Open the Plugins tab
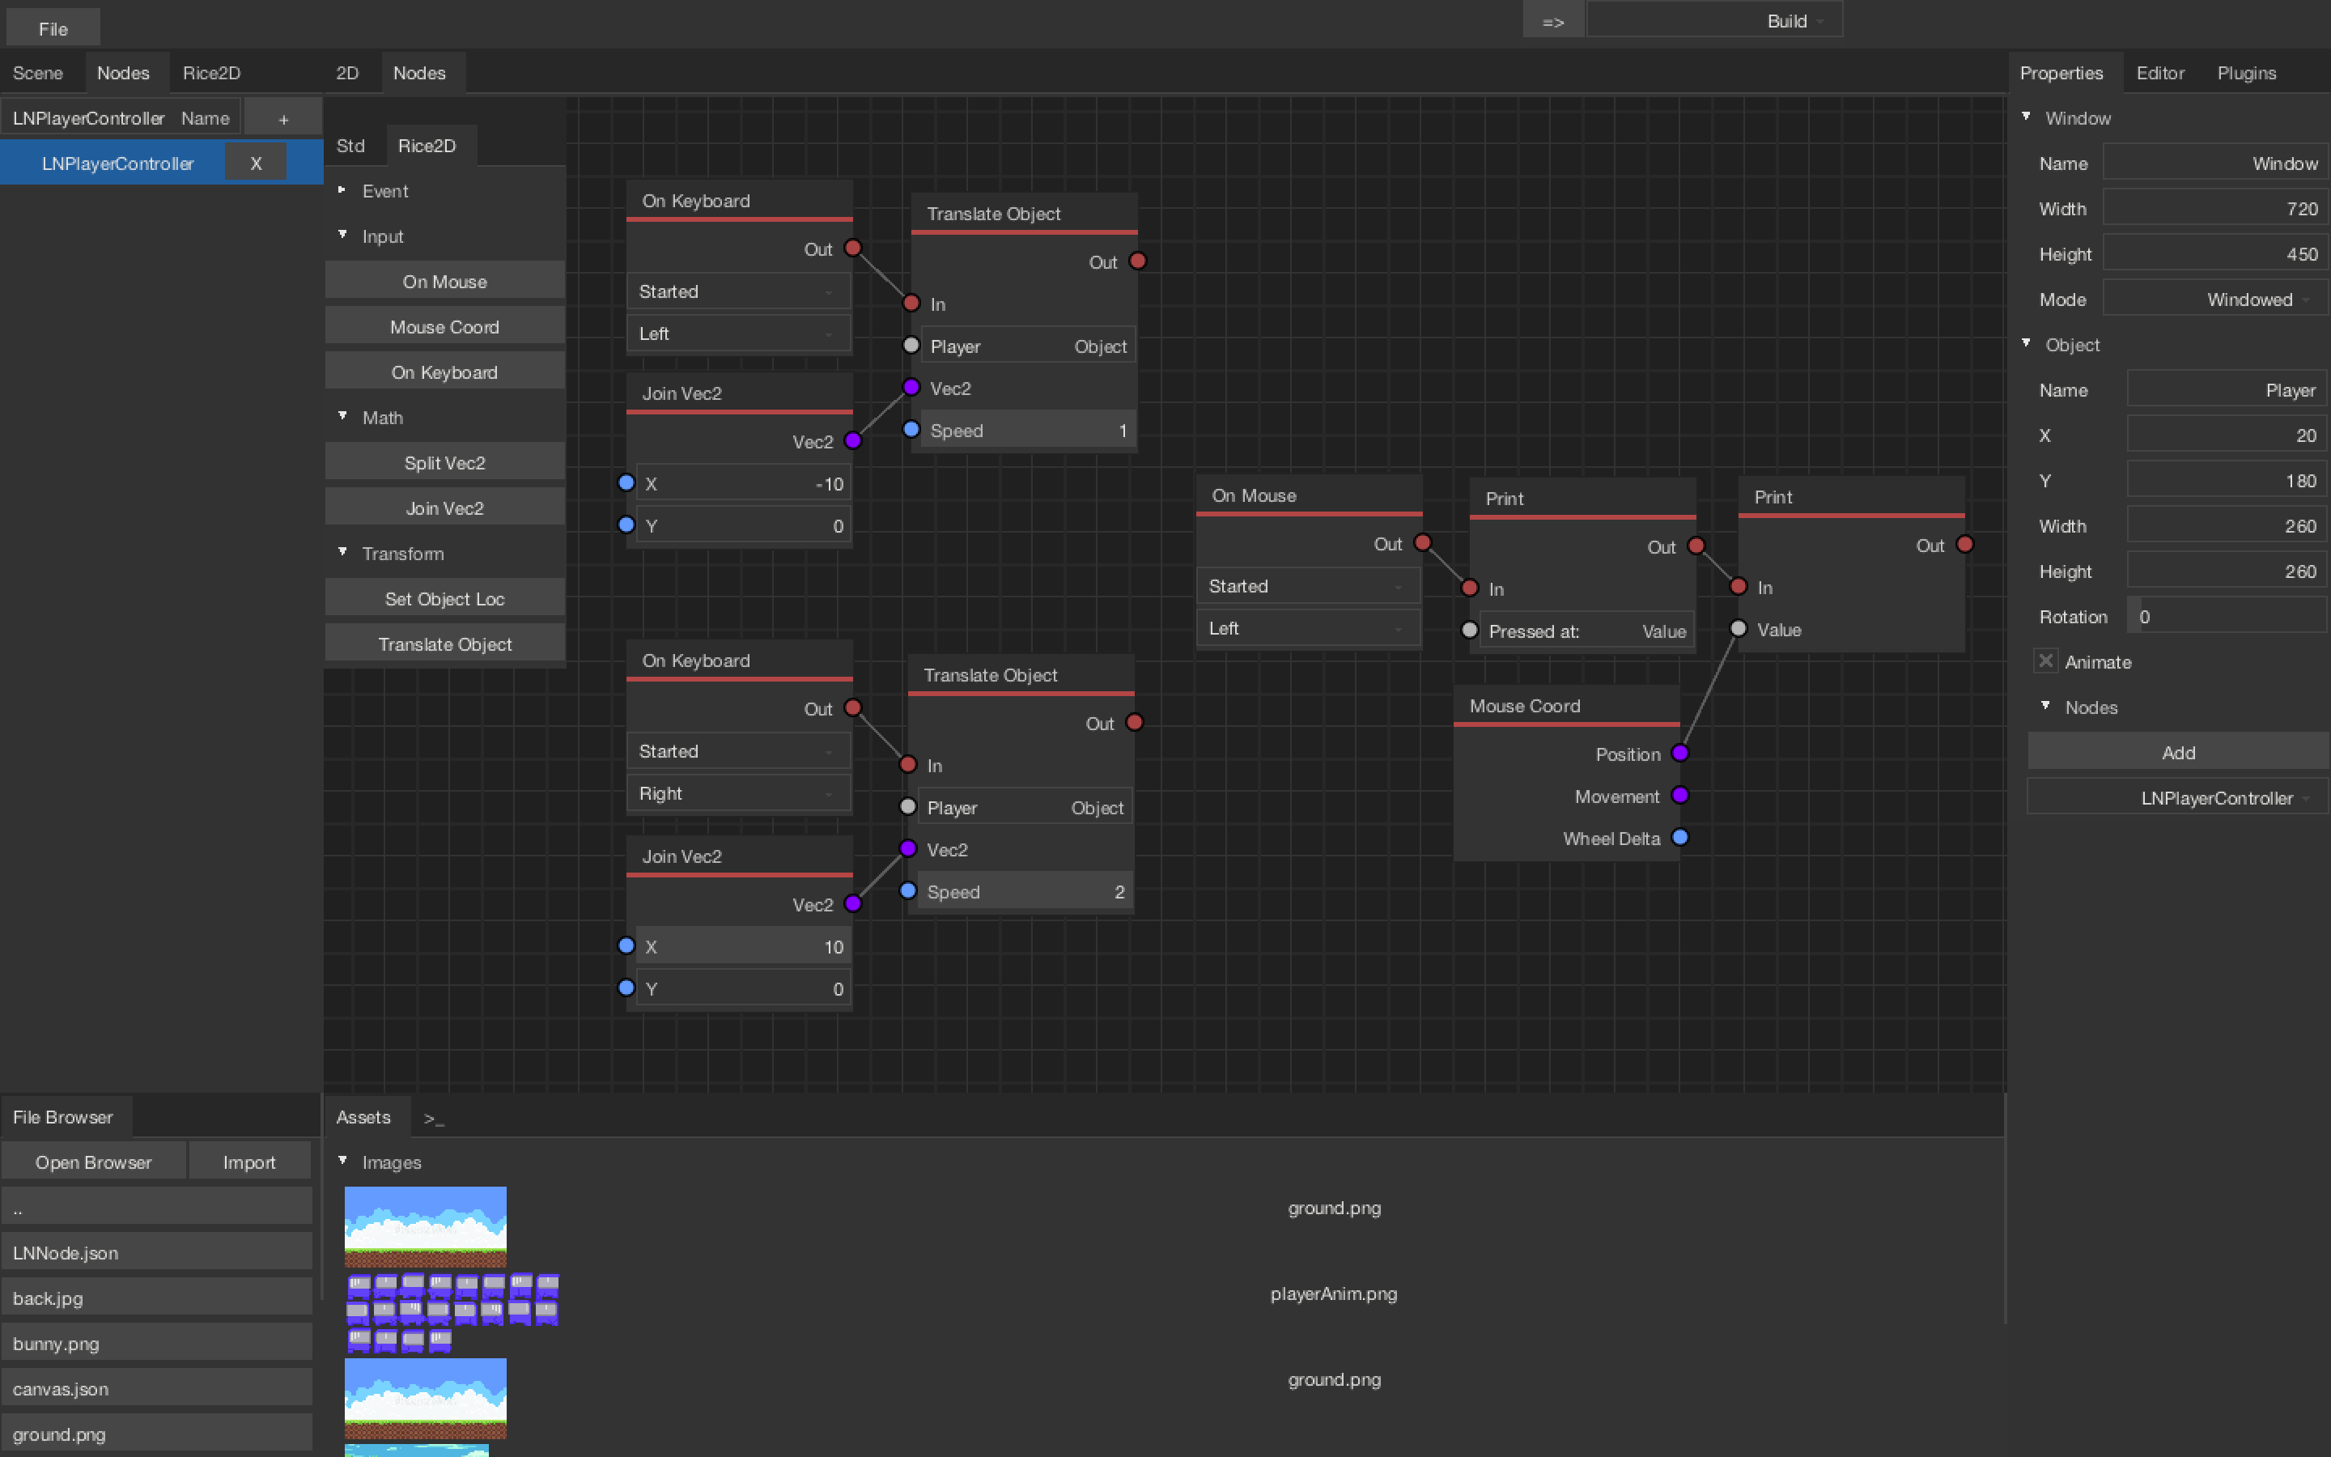Viewport: 2331px width, 1457px height. pos(2246,73)
